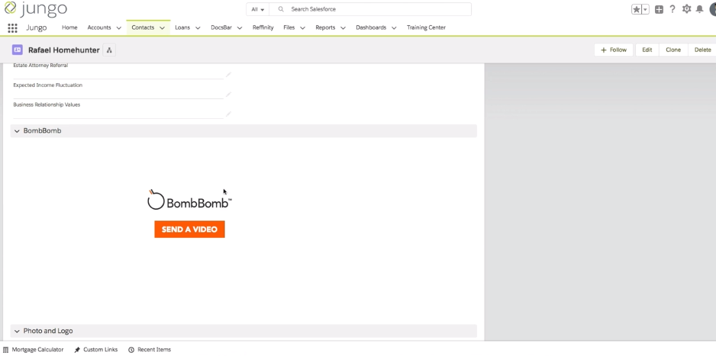Click the Clone button

point(673,50)
